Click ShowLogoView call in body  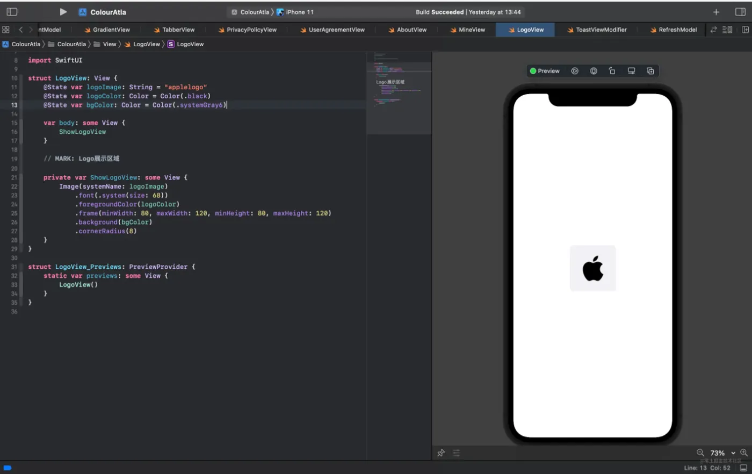coord(83,132)
